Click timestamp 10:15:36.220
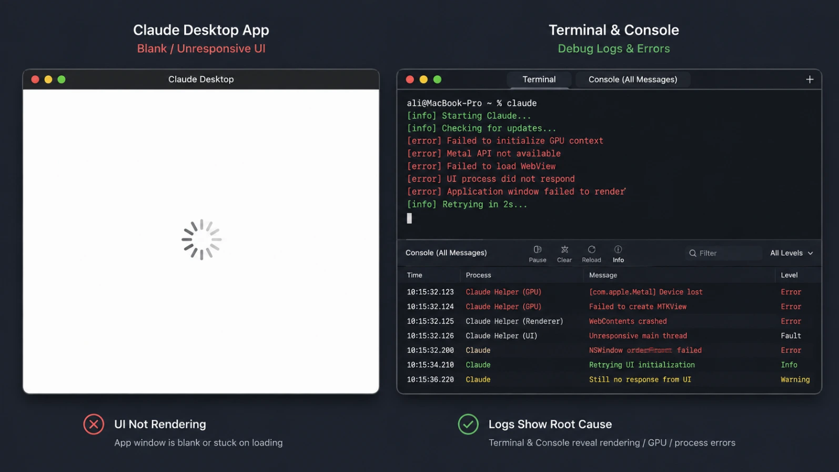Image resolution: width=839 pixels, height=472 pixels. [430, 379]
